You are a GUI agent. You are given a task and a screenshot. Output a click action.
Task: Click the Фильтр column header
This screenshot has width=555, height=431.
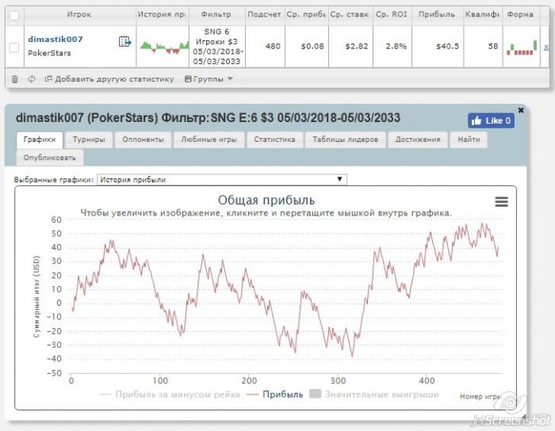point(216,14)
